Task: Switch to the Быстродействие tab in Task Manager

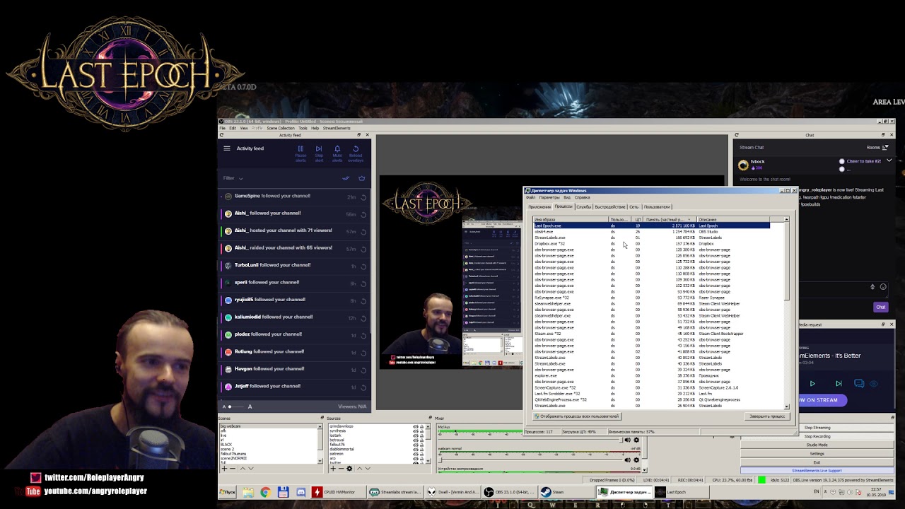Action: 610,207
